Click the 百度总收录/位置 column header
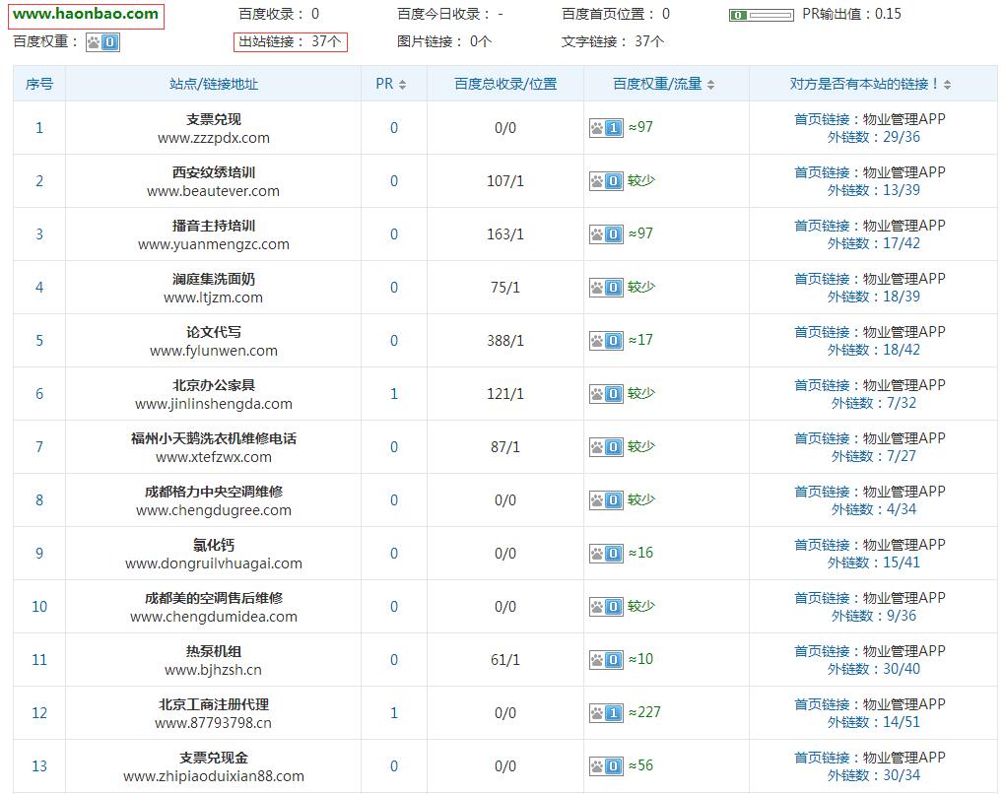 click(505, 85)
